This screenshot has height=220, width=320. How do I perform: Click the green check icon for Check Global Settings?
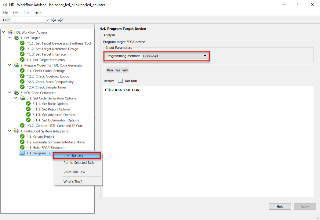22,70
